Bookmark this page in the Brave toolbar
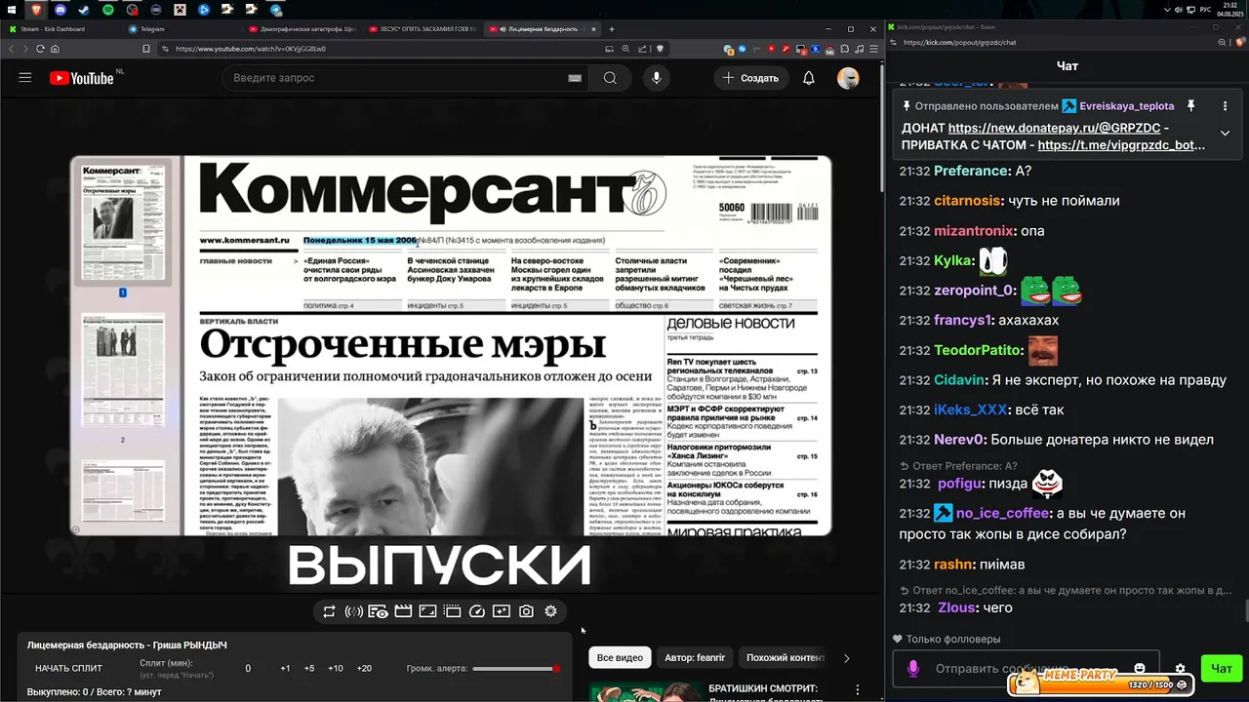Screen dimensions: 1249x702 (146, 49)
